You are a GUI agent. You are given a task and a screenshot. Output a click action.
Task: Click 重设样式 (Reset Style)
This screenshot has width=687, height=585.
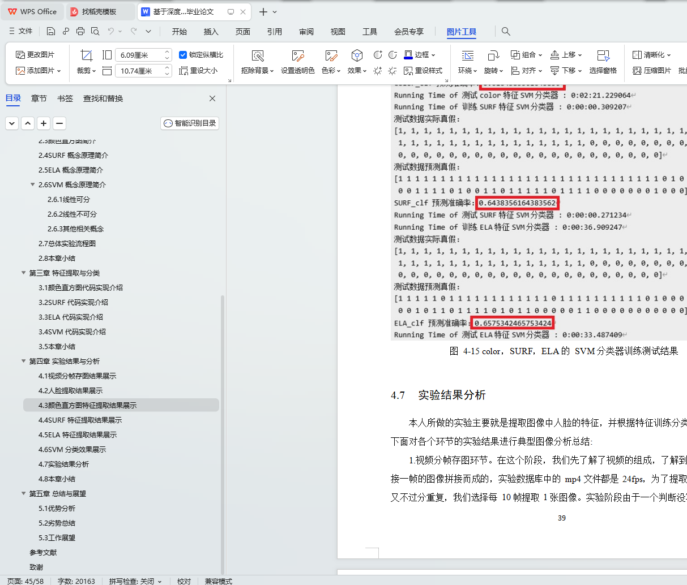423,71
